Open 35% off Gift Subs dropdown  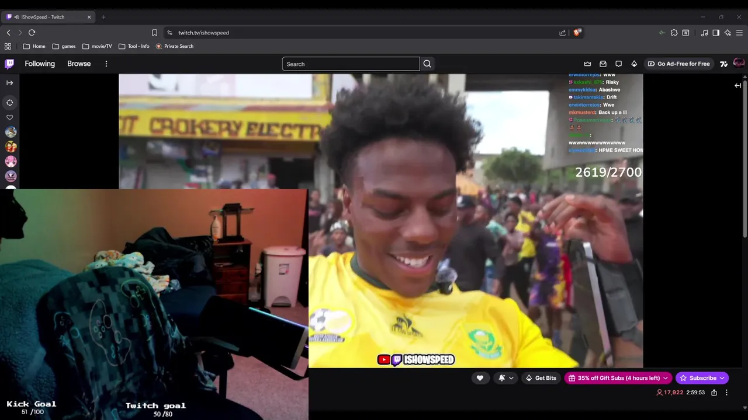[x=618, y=378]
